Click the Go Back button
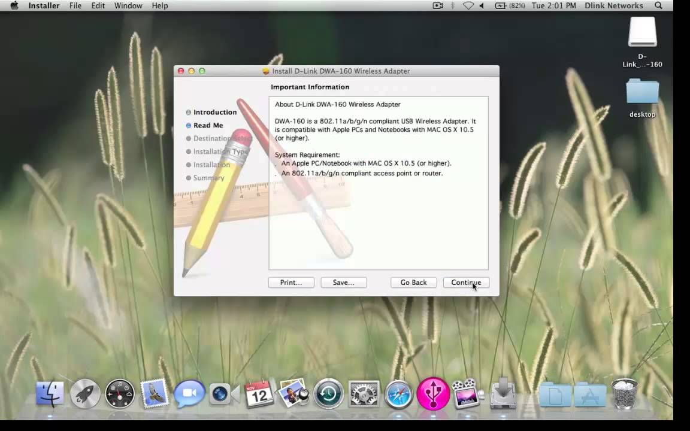 (414, 283)
